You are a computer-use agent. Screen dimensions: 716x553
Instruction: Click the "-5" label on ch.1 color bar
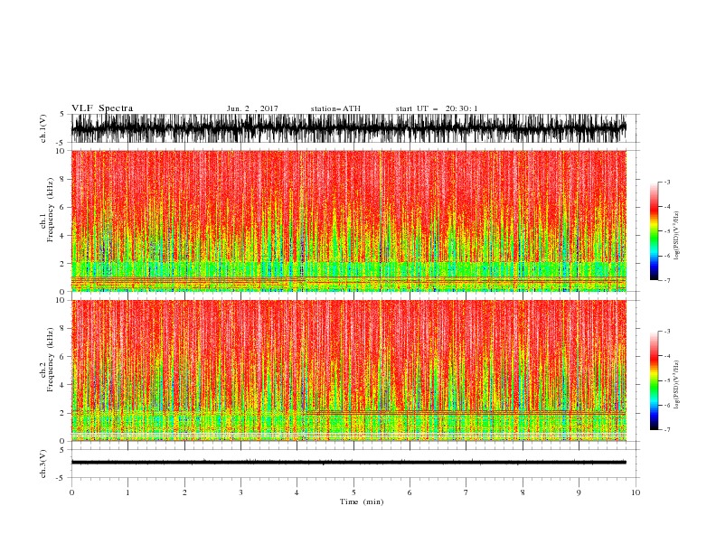[666, 231]
